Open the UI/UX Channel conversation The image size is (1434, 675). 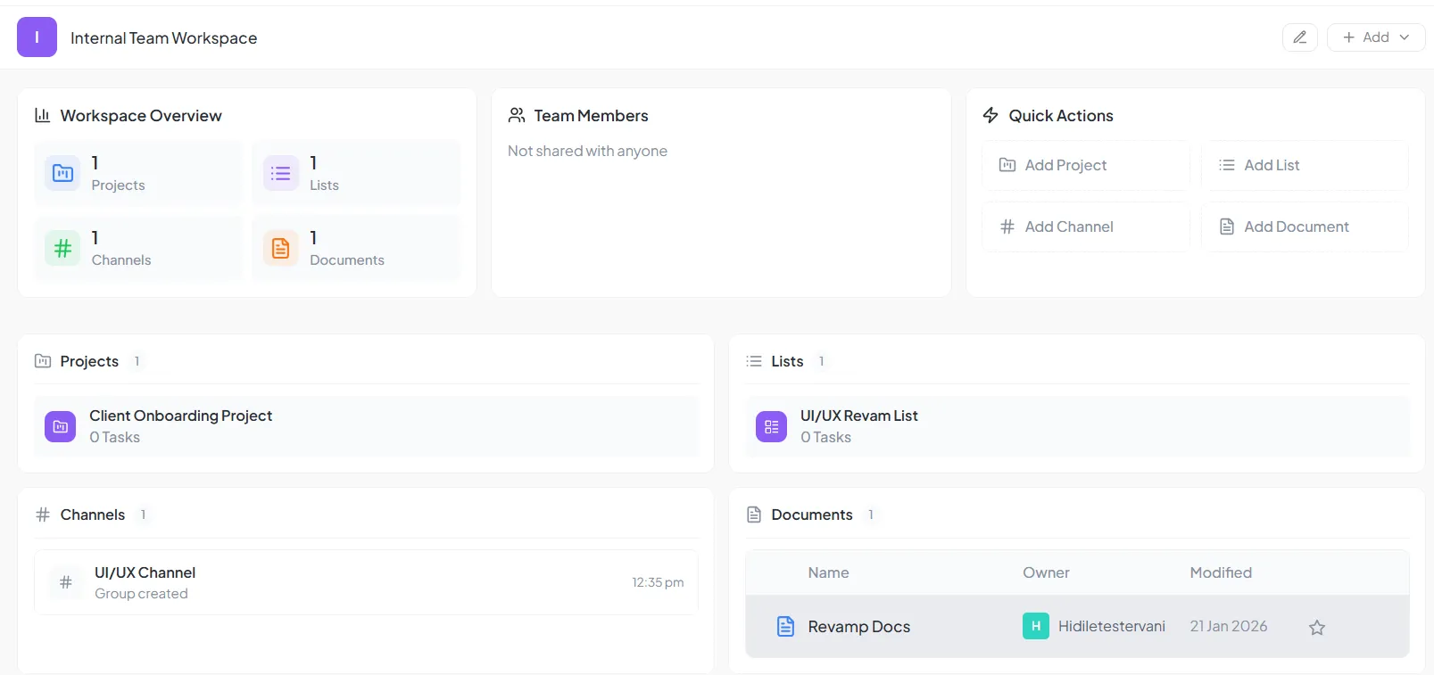(145, 573)
